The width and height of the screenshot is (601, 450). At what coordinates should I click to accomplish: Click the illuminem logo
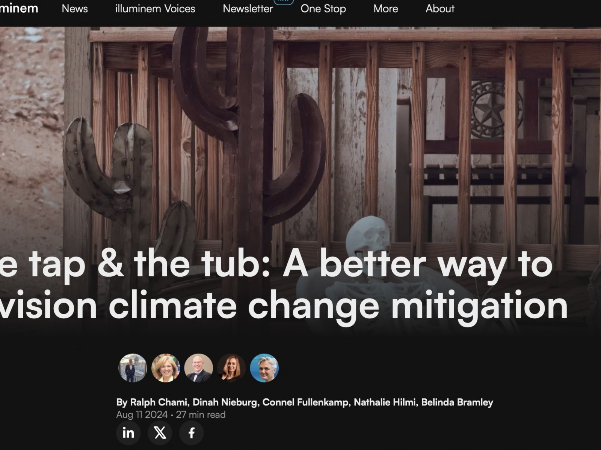click(x=19, y=8)
